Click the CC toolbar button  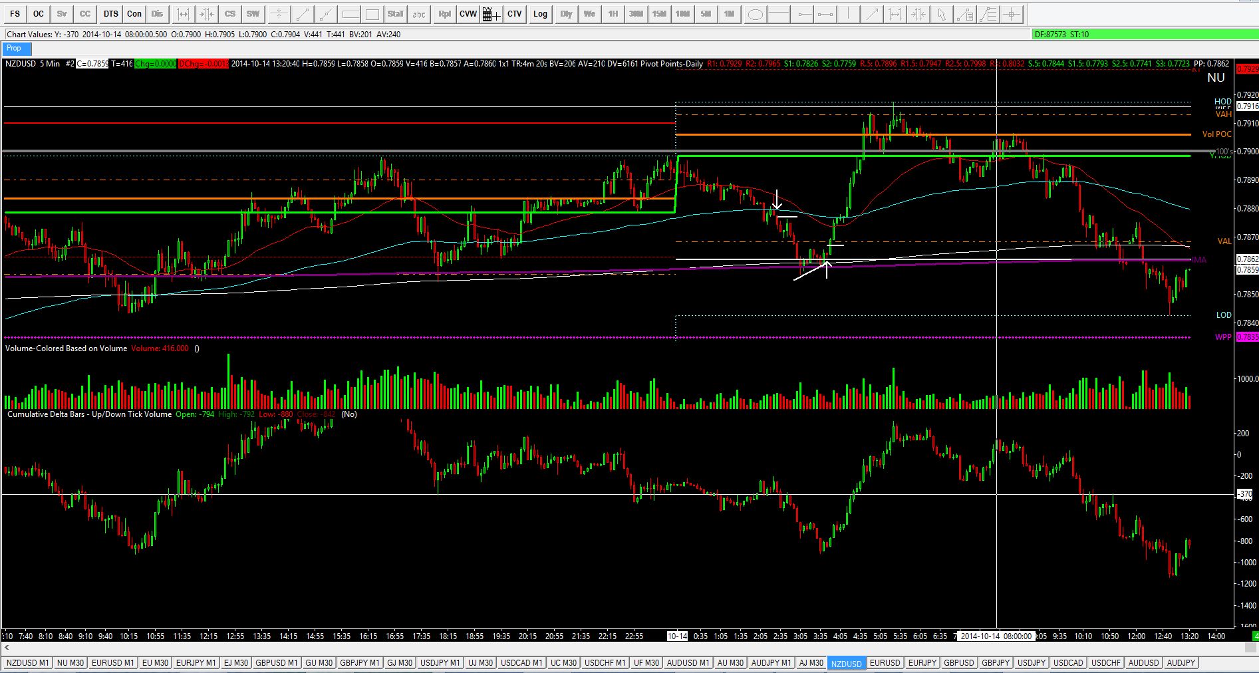tap(85, 14)
